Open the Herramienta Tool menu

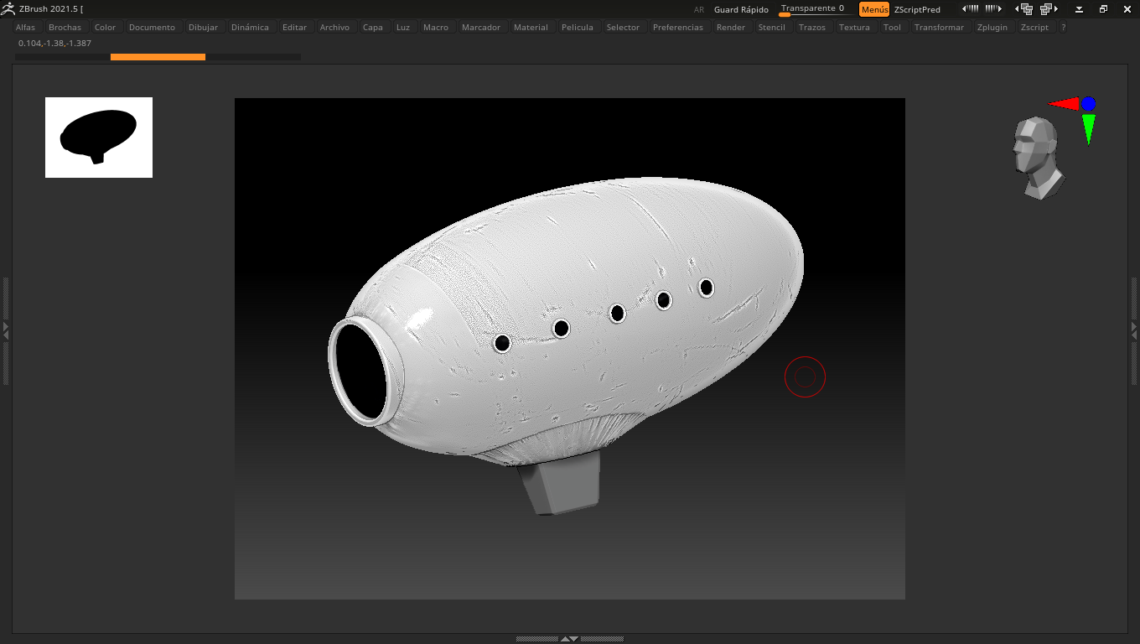coord(892,27)
